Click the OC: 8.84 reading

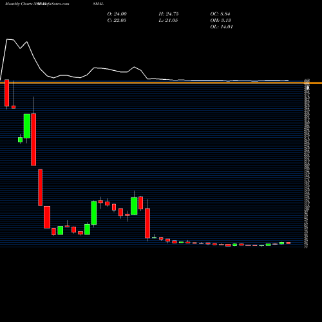click(220, 14)
